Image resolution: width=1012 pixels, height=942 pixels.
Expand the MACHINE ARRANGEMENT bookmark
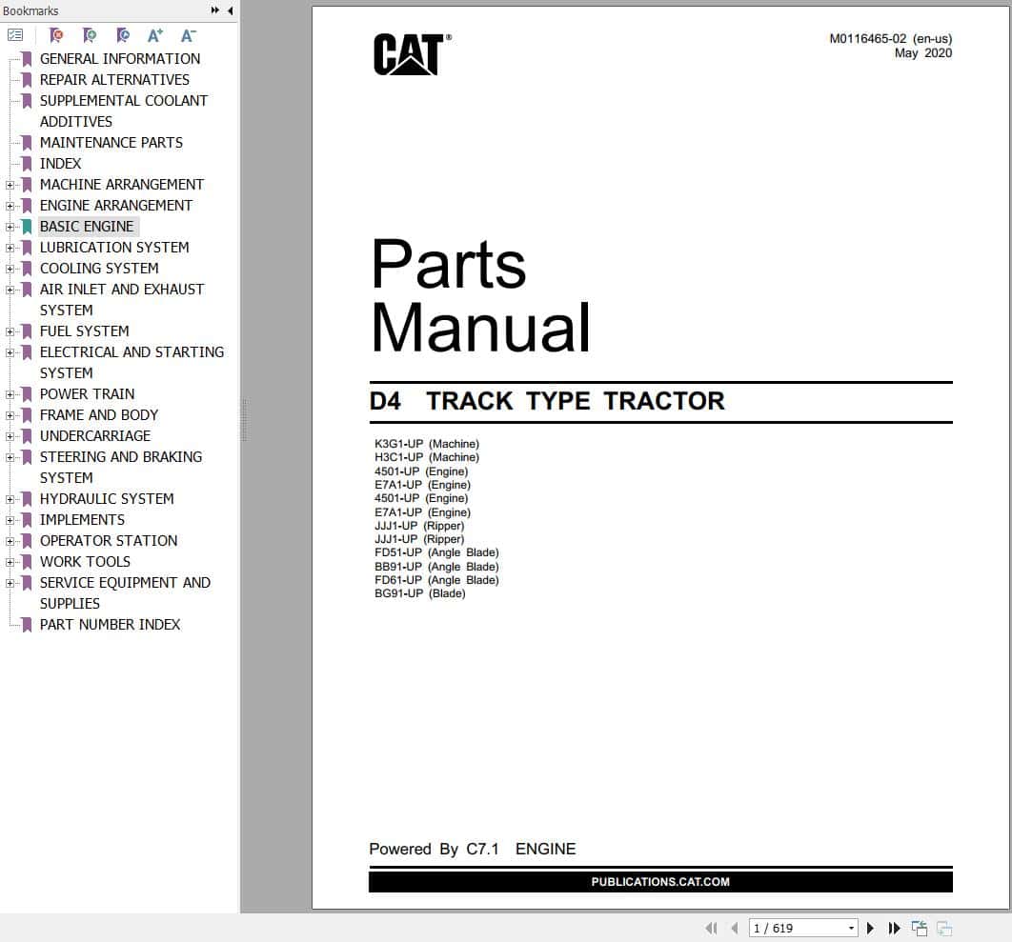click(10, 185)
